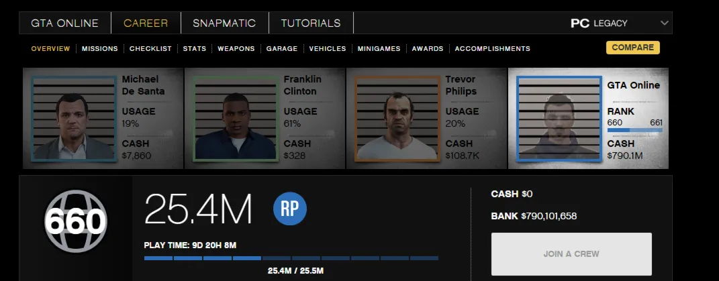Screen dimensions: 719x281
Task: Click the RP progress bar segments
Action: point(291,258)
